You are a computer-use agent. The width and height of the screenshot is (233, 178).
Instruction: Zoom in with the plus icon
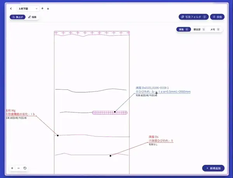pos(12,168)
